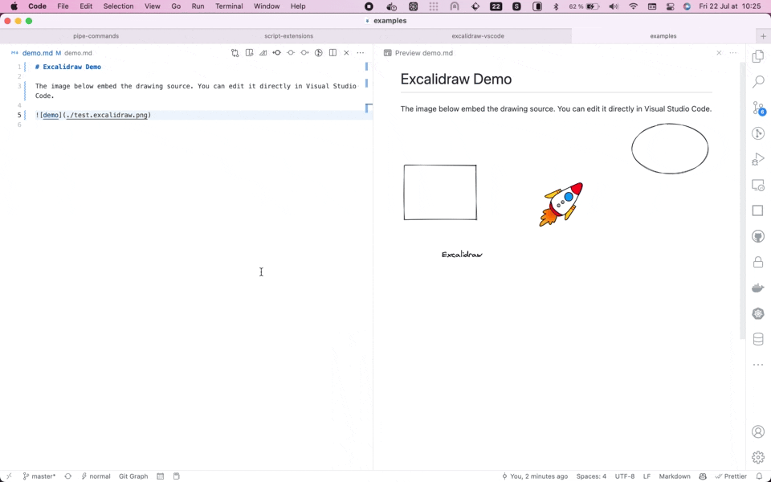Click Git Graph in status bar
Image resolution: width=771 pixels, height=482 pixels.
tap(133, 476)
